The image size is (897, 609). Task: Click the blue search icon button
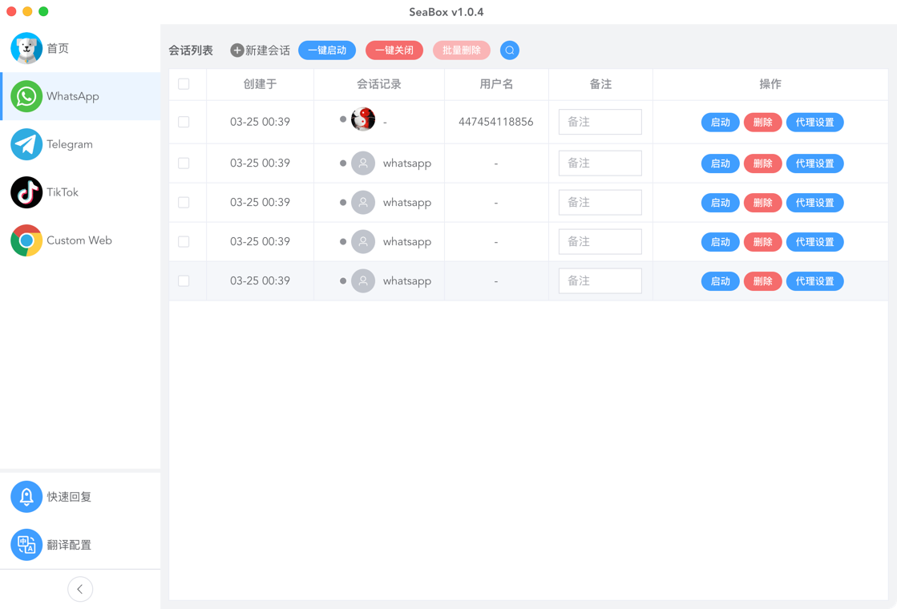(x=510, y=50)
